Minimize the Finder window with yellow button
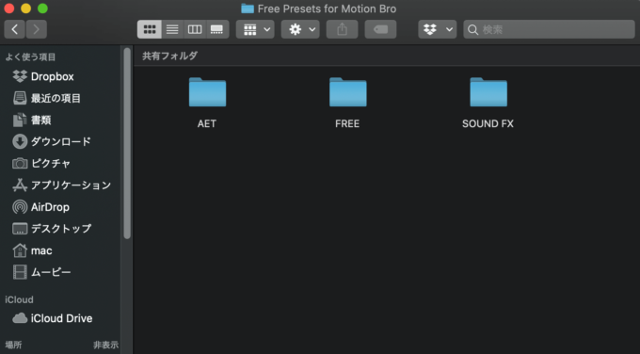The width and height of the screenshot is (640, 354). click(x=25, y=8)
